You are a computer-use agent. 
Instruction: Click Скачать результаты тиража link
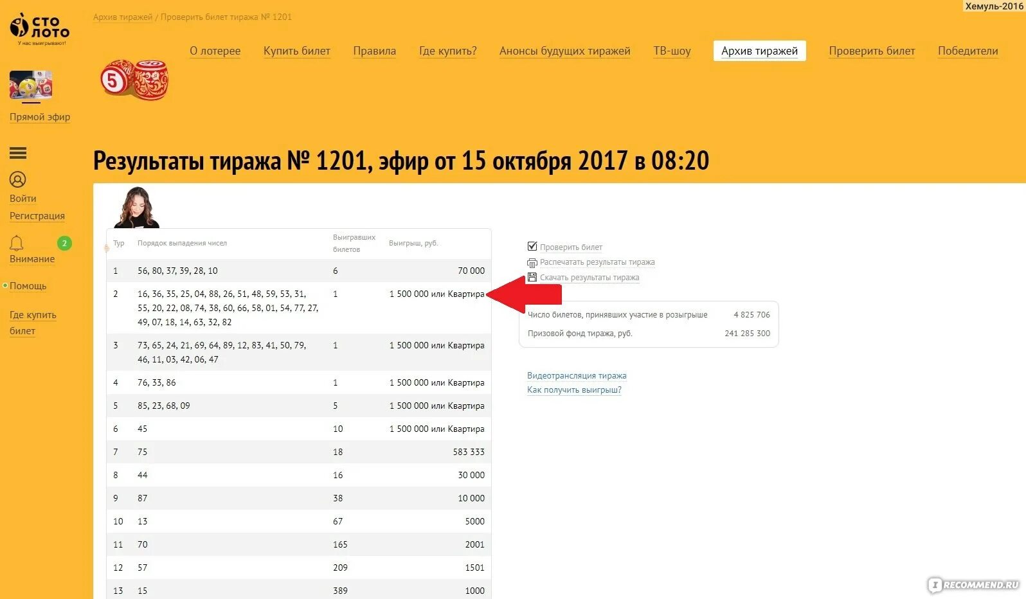[x=589, y=278]
